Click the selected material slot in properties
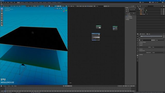This screenshot has width=165, height=93. coord(151,36)
